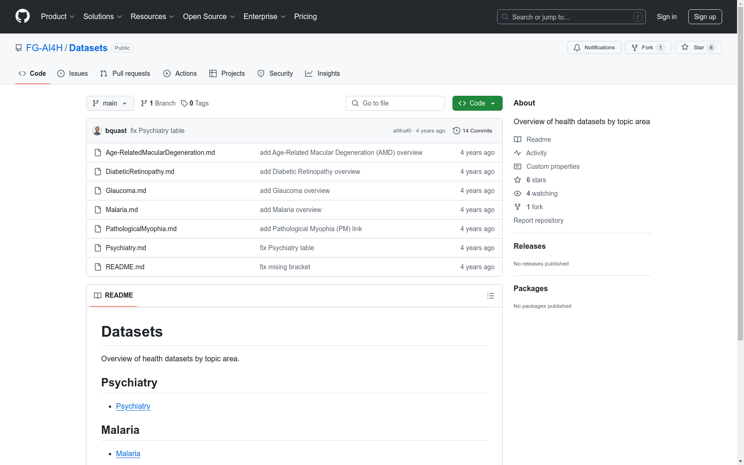Focus the Search or jump to field
Image resolution: width=744 pixels, height=465 pixels.
[571, 17]
